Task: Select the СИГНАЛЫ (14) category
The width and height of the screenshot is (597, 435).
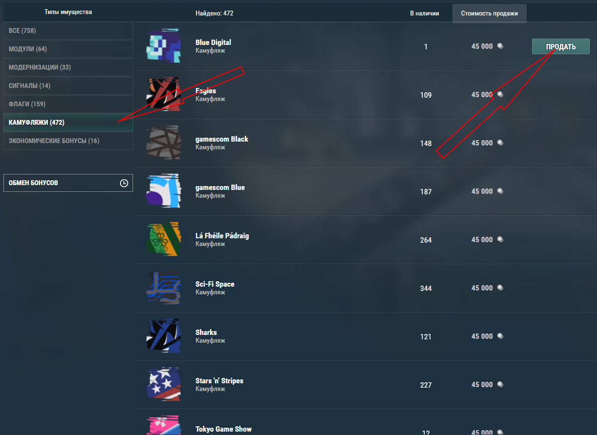Action: pyautogui.click(x=68, y=86)
